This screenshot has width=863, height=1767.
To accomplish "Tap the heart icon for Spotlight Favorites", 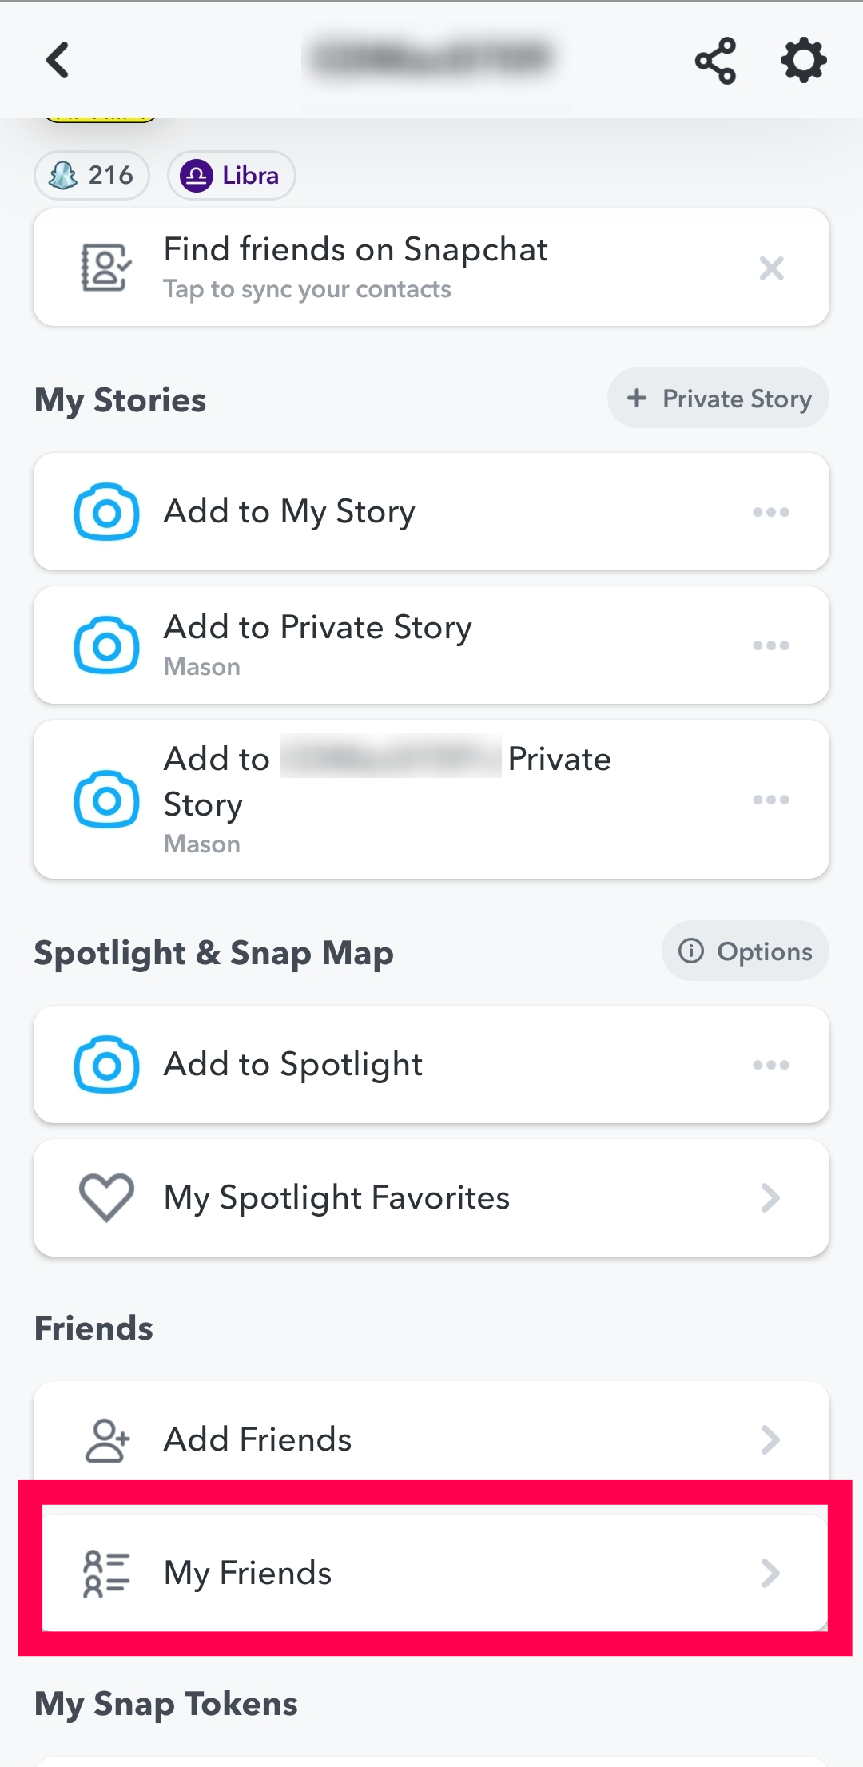I will [x=106, y=1197].
